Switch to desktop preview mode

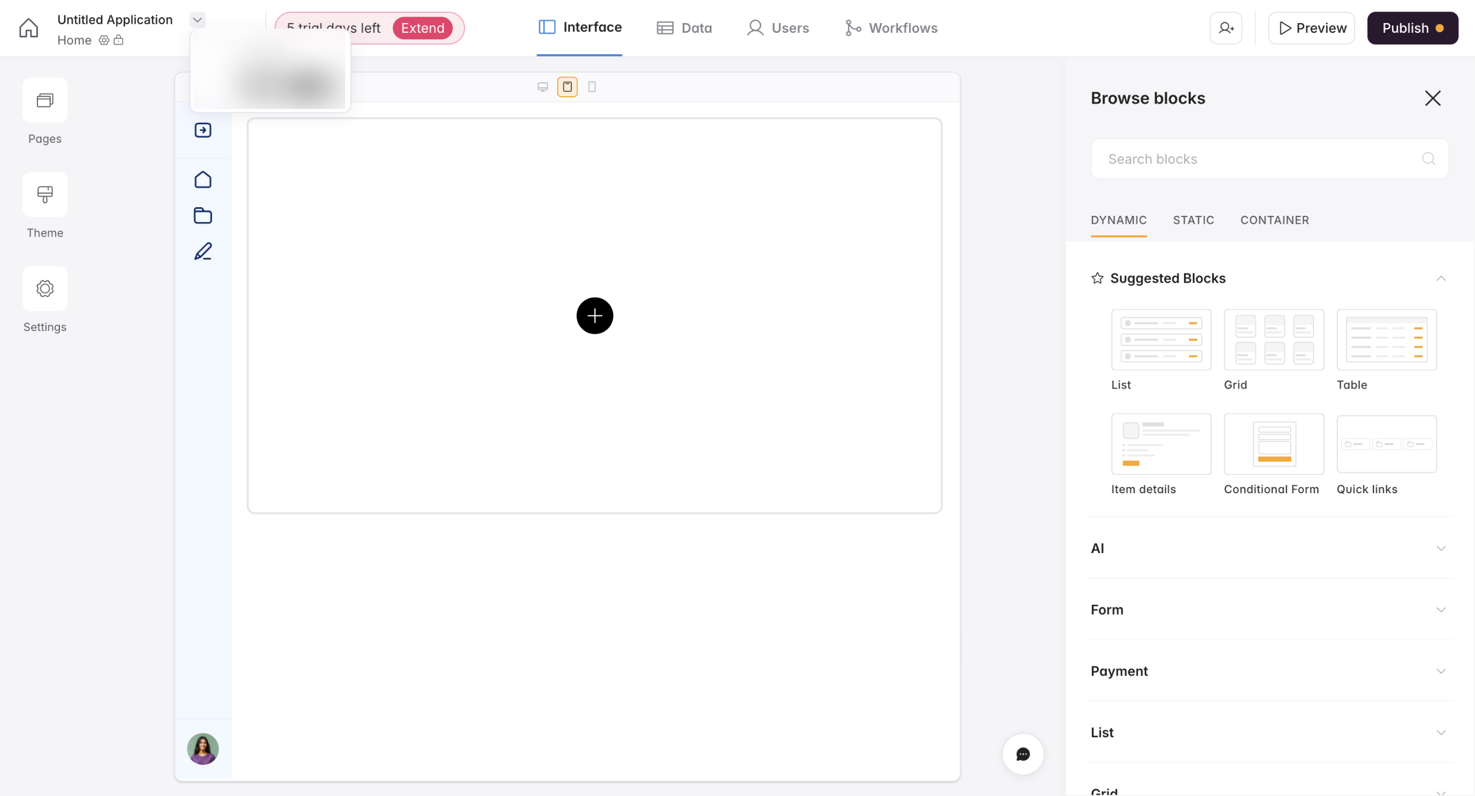pyautogui.click(x=542, y=87)
